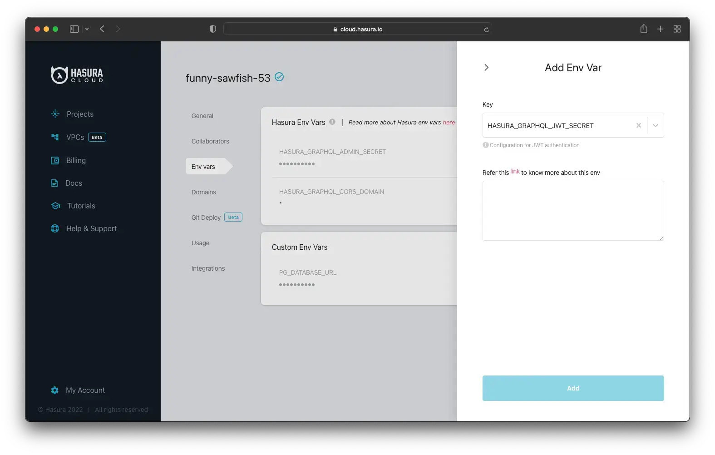Image resolution: width=715 pixels, height=455 pixels.
Task: Collapse the Add Env Var panel
Action: 486,68
